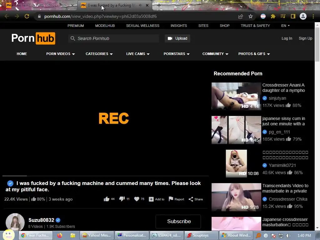The image size is (320, 240).
Task: Open the Crossdresser Chika uploader link
Action: point(288,199)
